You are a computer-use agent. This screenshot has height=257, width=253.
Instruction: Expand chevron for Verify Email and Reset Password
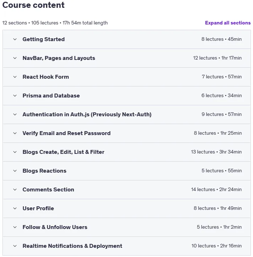pyautogui.click(x=15, y=133)
